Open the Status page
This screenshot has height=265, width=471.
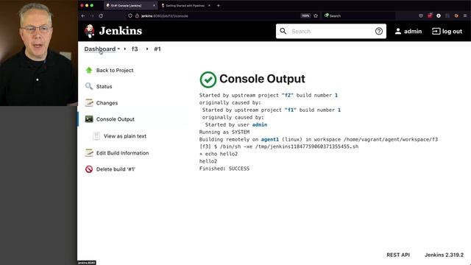[x=104, y=87]
